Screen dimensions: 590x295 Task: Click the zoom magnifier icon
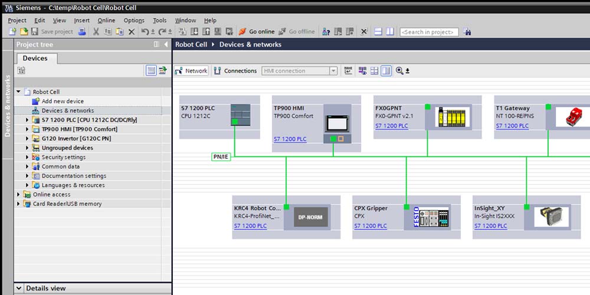tap(399, 71)
